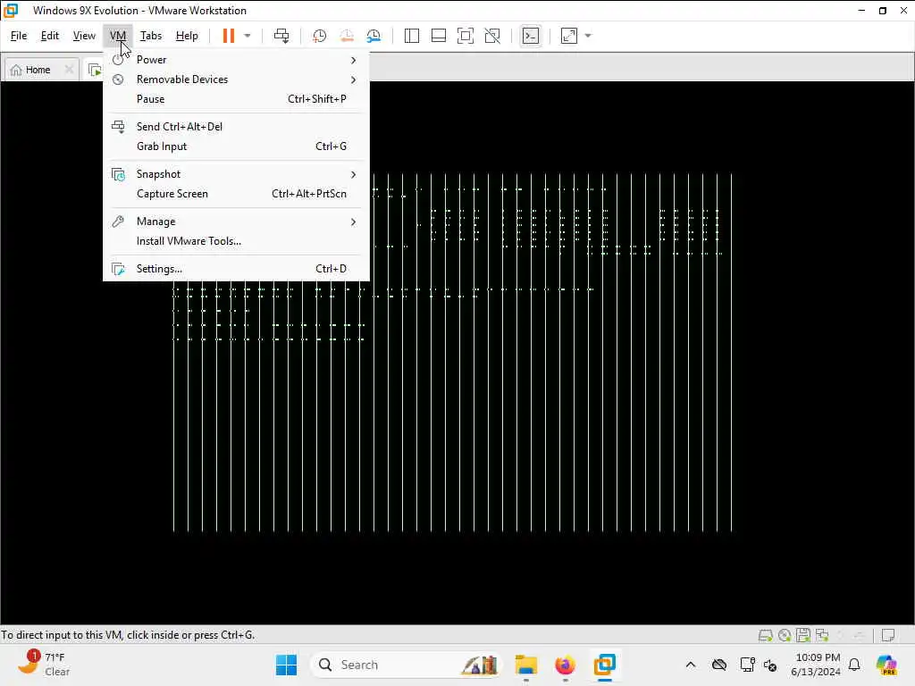Click the stretch guest display icon
The height and width of the screenshot is (686, 915).
tap(569, 36)
